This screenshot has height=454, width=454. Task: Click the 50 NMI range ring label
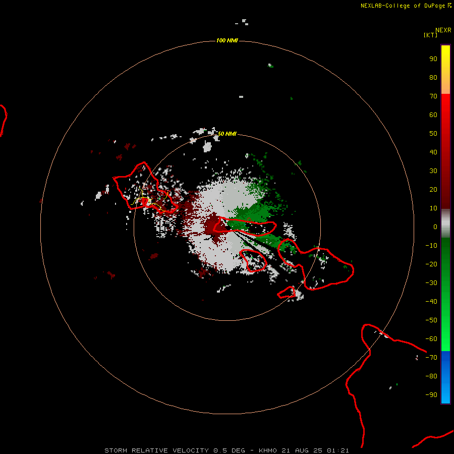[x=228, y=134]
